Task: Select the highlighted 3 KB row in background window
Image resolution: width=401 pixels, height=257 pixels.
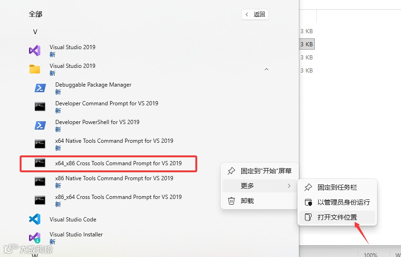Action: 307,44
